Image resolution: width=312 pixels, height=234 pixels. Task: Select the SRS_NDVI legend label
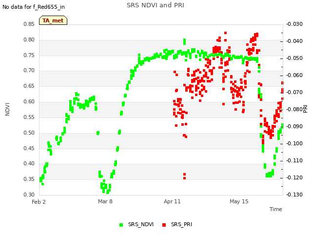(x=141, y=224)
